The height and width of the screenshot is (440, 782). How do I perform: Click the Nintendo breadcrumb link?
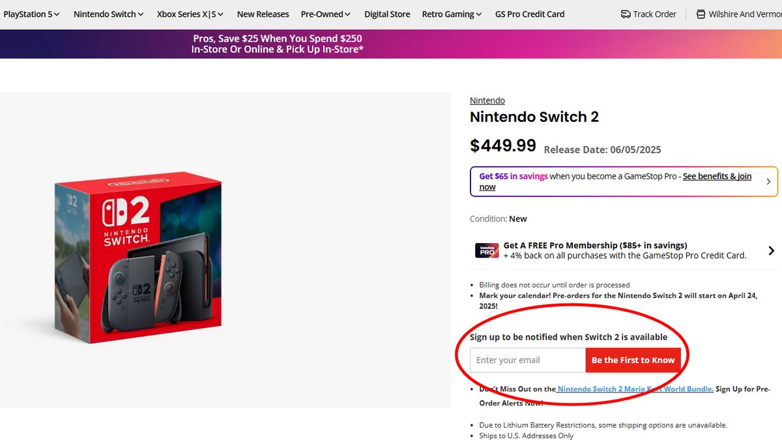487,100
